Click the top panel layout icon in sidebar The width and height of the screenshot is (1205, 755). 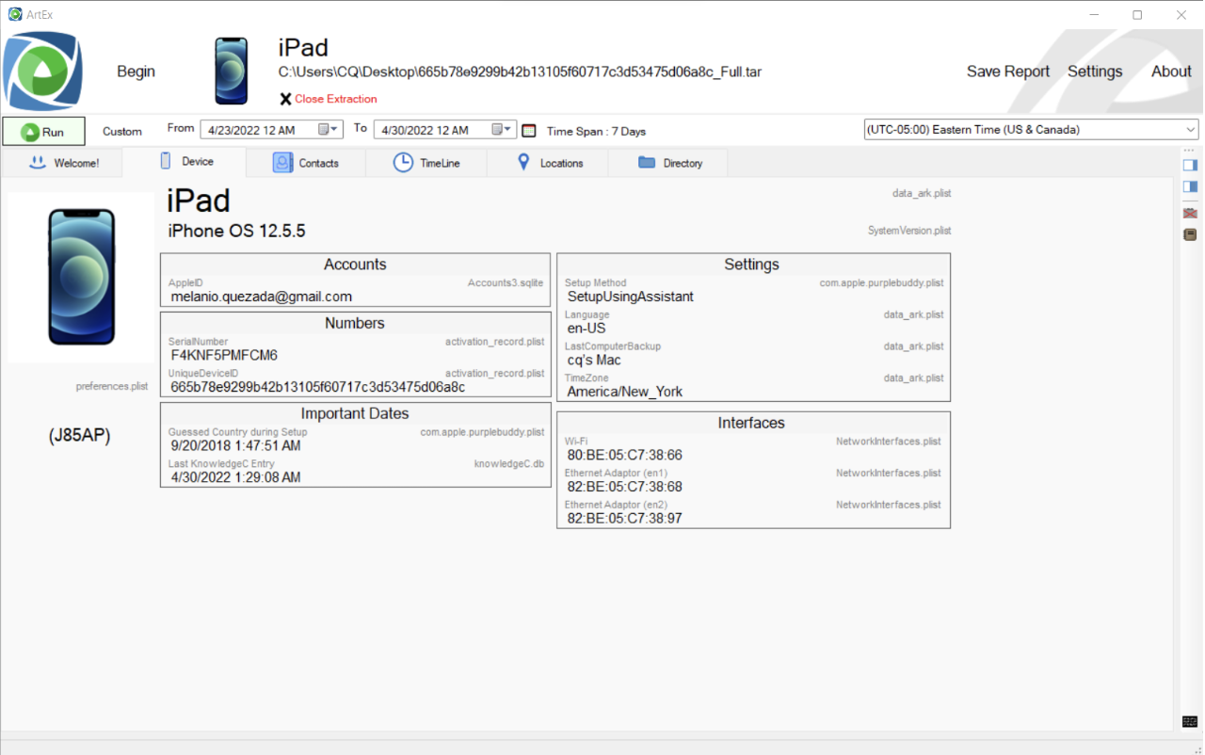coord(1190,166)
